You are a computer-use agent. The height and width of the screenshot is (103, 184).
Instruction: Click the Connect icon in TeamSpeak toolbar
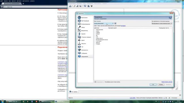[70, 6]
